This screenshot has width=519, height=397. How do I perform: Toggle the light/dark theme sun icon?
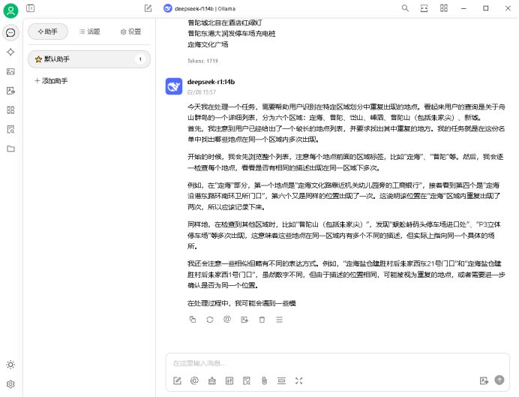(10, 365)
